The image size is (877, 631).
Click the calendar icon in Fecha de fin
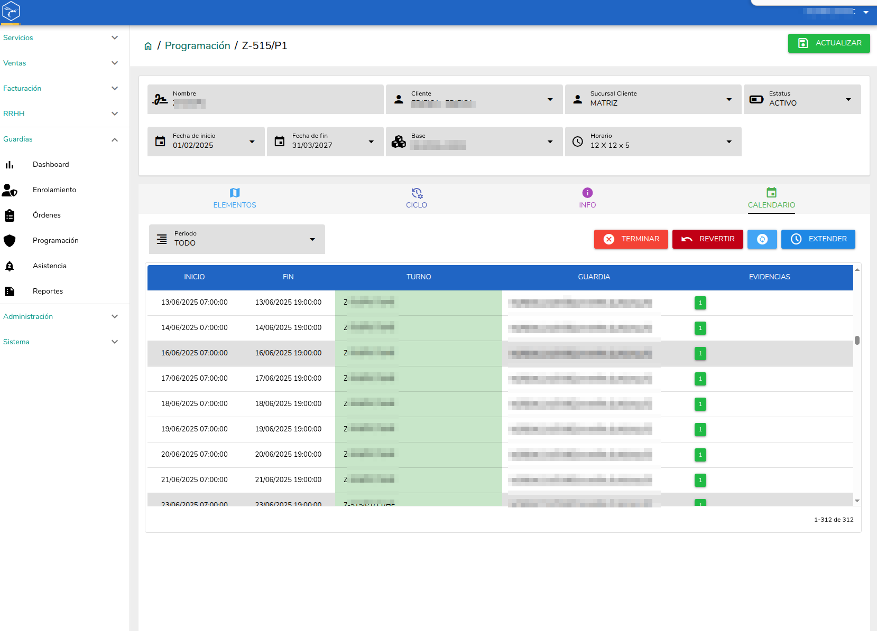coord(280,142)
